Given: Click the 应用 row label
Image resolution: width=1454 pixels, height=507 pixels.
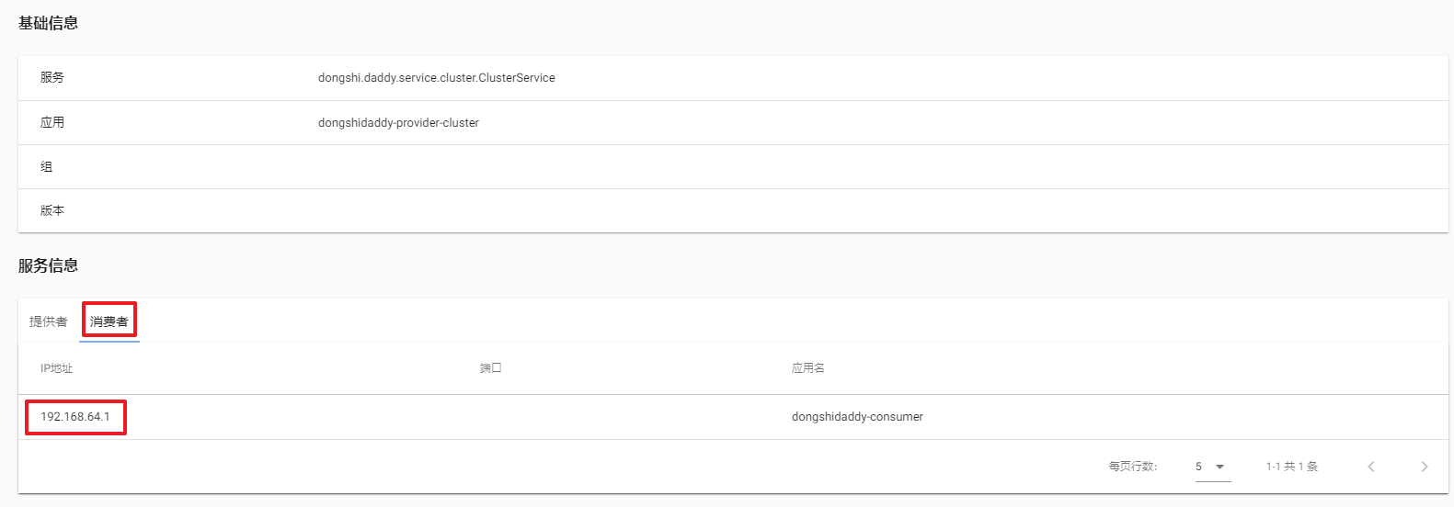Looking at the screenshot, I should coord(52,122).
